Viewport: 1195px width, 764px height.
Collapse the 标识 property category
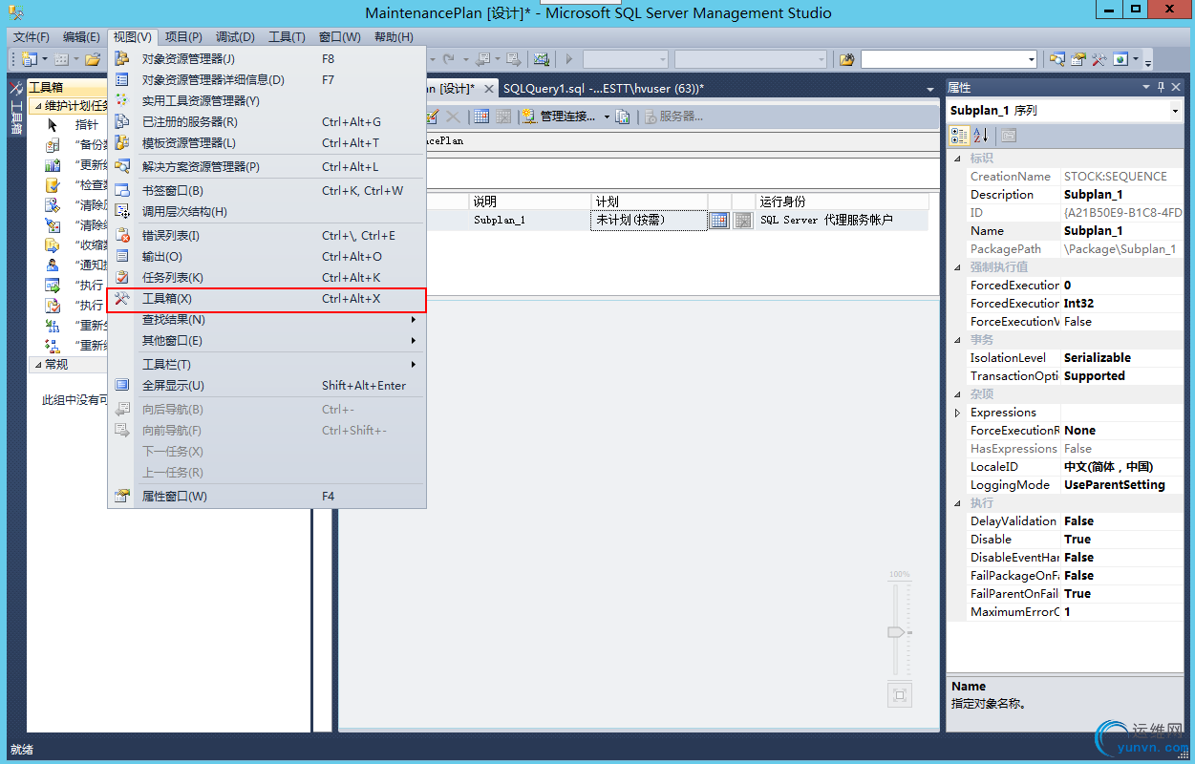(958, 159)
